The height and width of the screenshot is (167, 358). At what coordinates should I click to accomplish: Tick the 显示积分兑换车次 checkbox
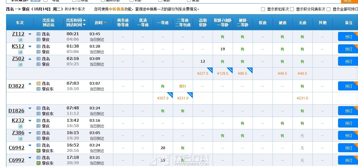[x=292, y=9]
